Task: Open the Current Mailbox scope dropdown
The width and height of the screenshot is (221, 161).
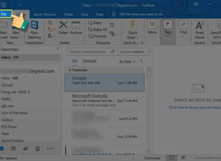Action: (x=134, y=52)
